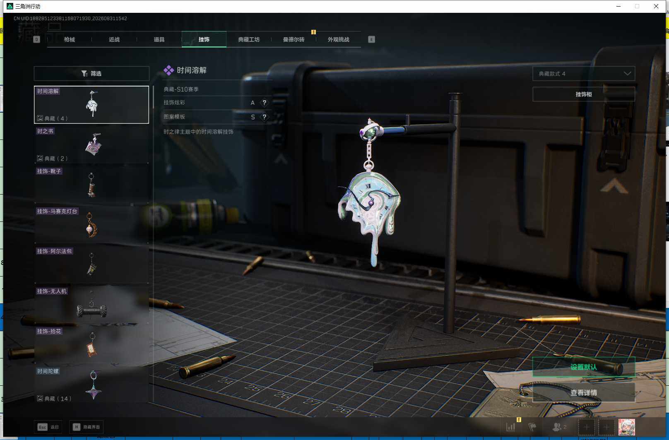Open the 道具 tab

[159, 39]
